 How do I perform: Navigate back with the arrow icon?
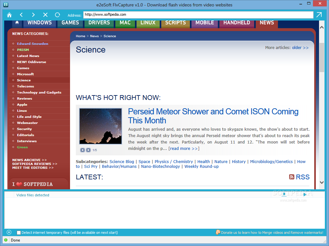tap(21, 15)
